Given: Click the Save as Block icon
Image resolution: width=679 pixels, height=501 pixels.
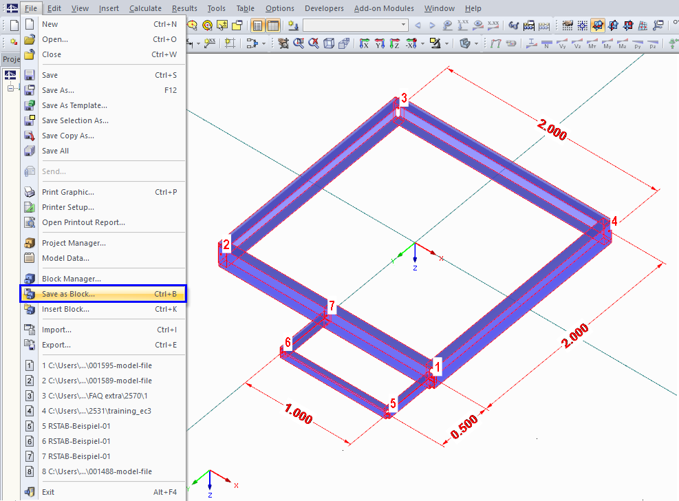Looking at the screenshot, I should click(30, 294).
